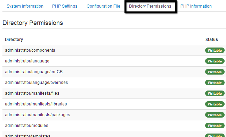Open the System Information tab

(25, 6)
